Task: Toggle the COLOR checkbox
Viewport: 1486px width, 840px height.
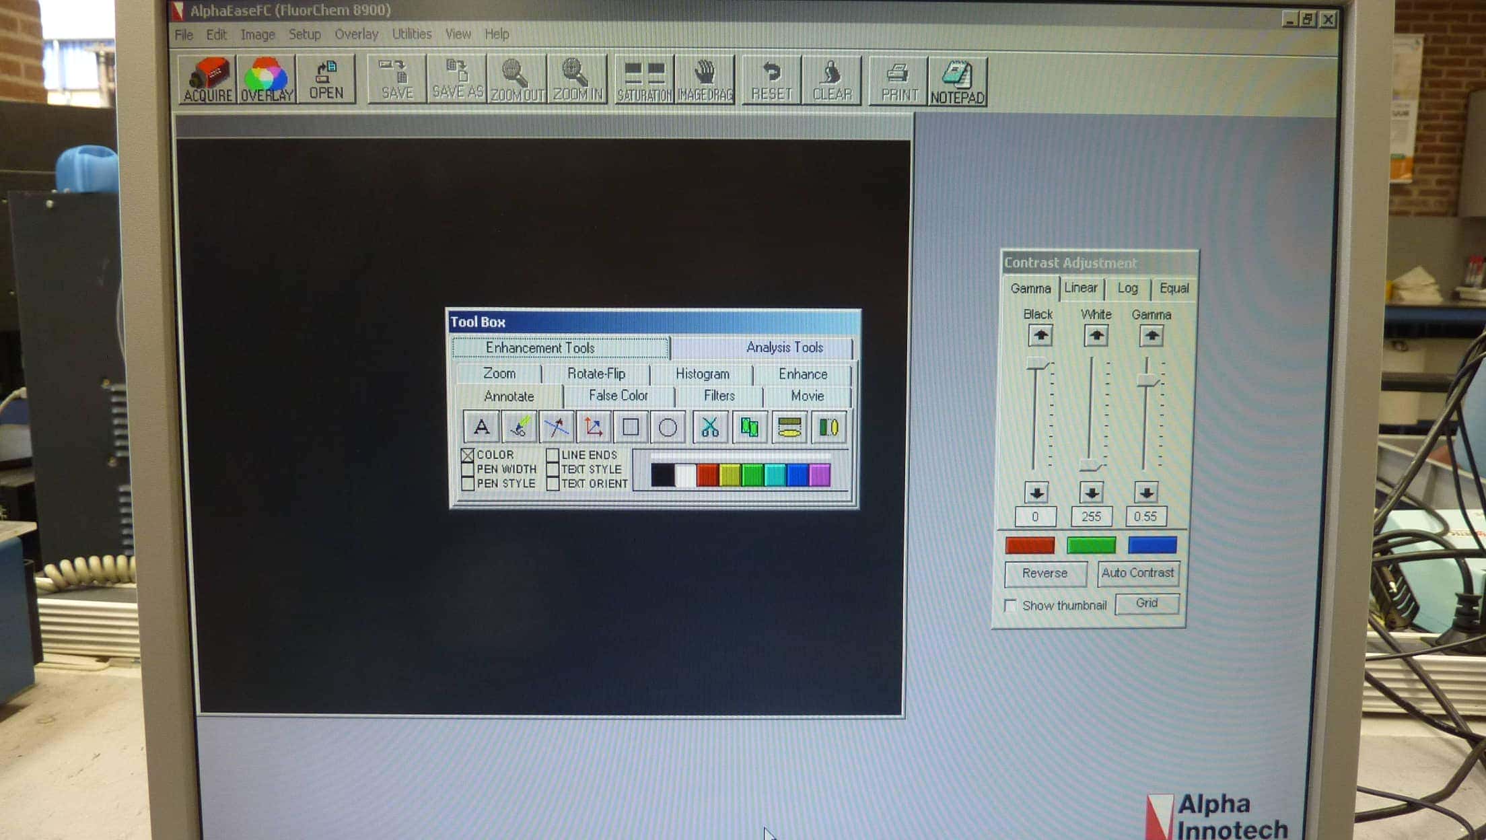Action: [x=468, y=455]
